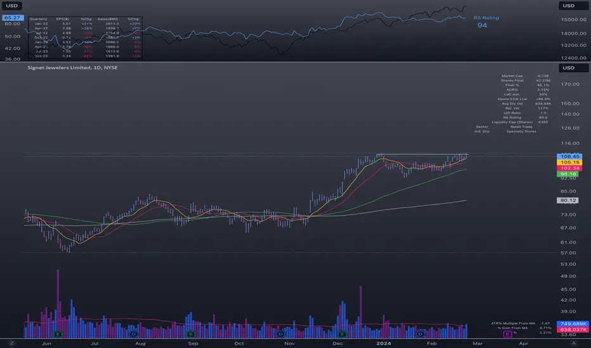This screenshot has width=591, height=348.
Task: Click the Mar label on time axis
Action: 477,343
